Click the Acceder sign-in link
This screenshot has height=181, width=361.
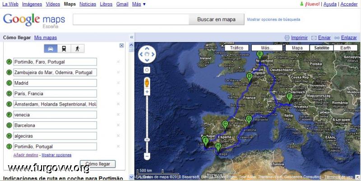pos(349,4)
